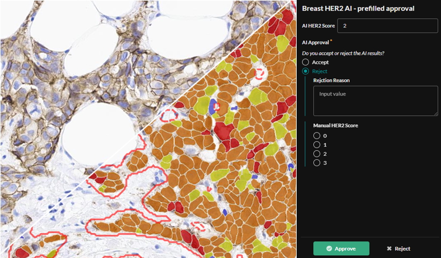441x258 pixels.
Task: Select the Reject radio option
Action: [305, 71]
